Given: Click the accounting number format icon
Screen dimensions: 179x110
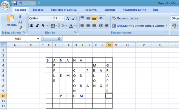Looking at the screenshot, I should [x=174, y=25].
